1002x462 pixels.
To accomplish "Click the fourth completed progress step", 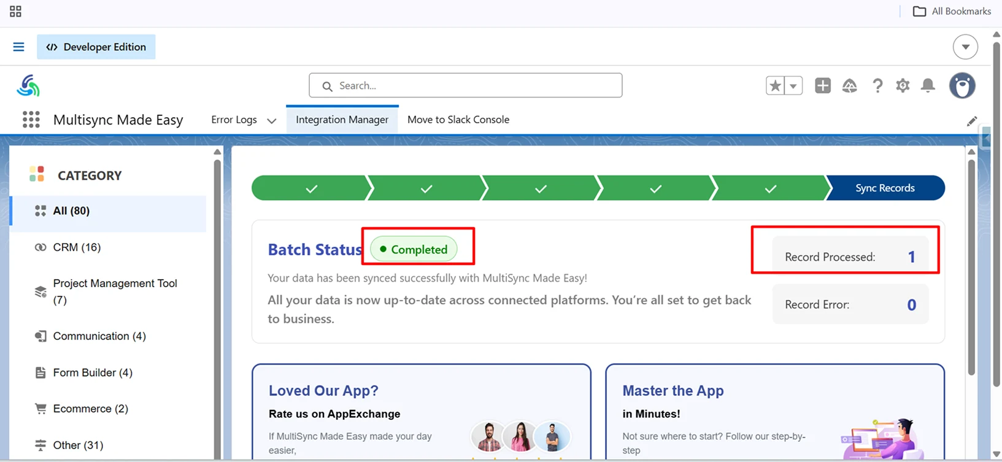I will point(655,188).
